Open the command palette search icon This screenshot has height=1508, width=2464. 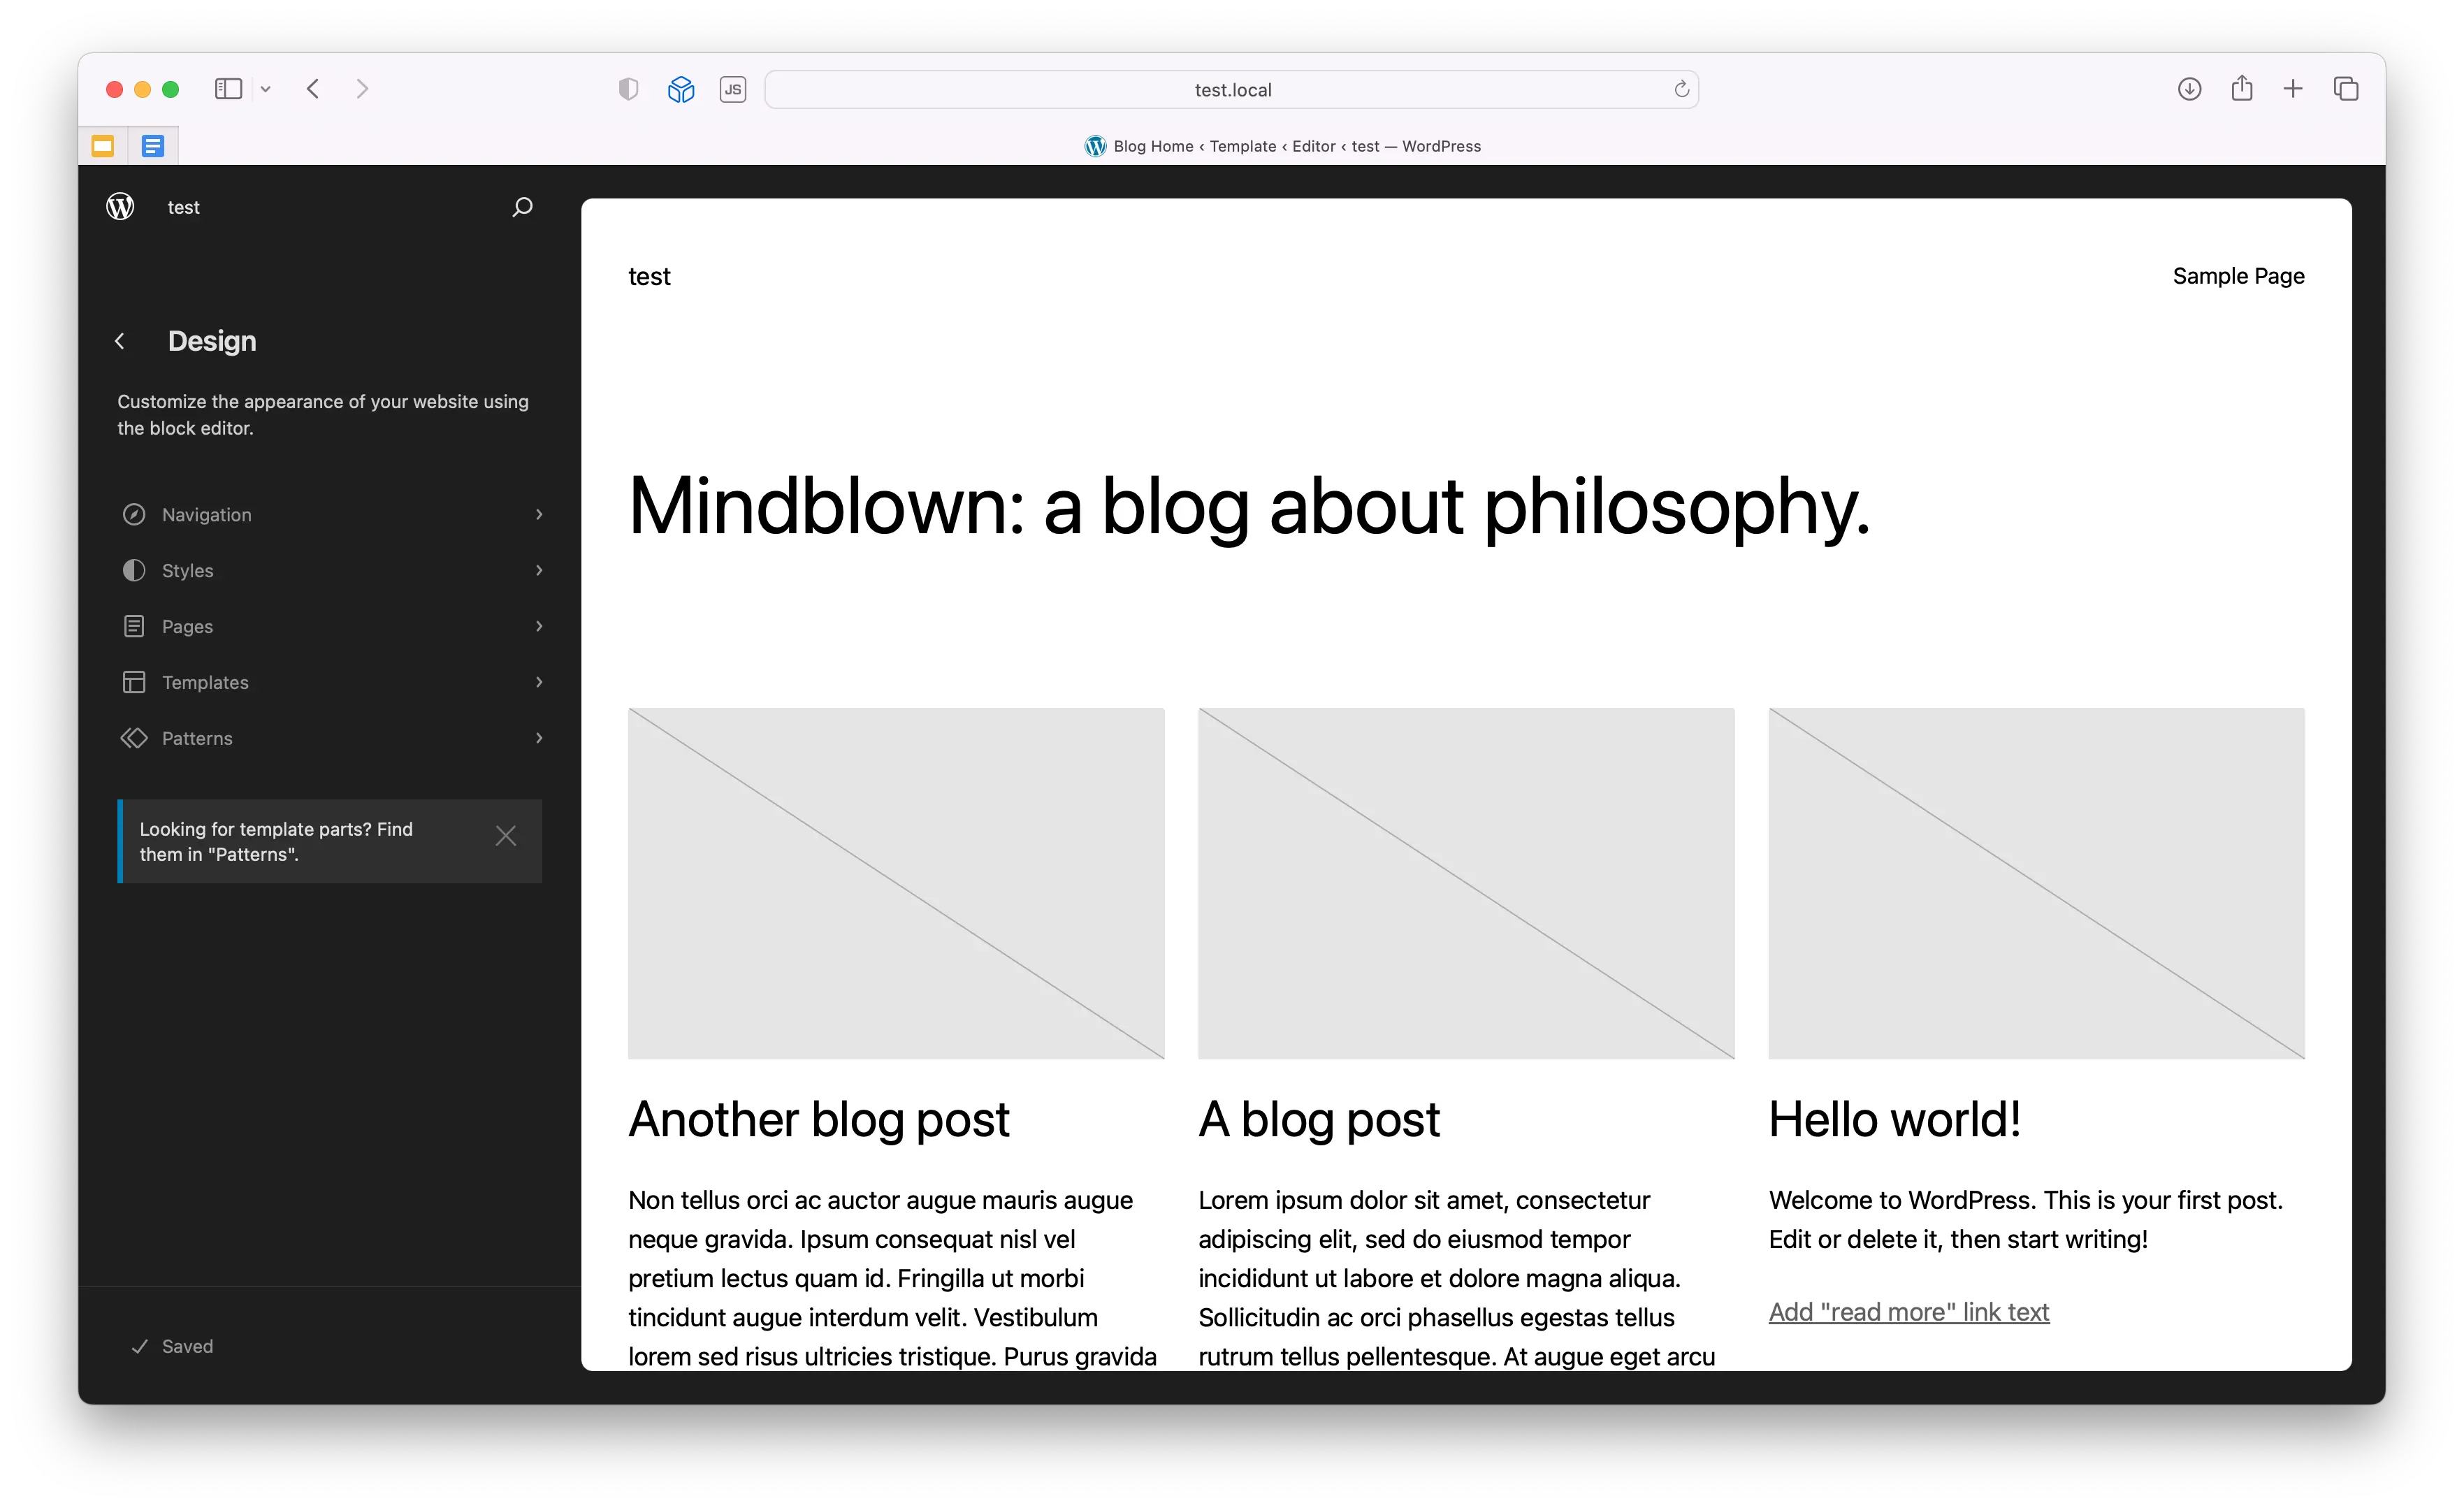click(522, 207)
